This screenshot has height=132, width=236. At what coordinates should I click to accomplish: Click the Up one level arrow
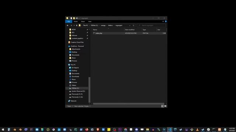77,25
